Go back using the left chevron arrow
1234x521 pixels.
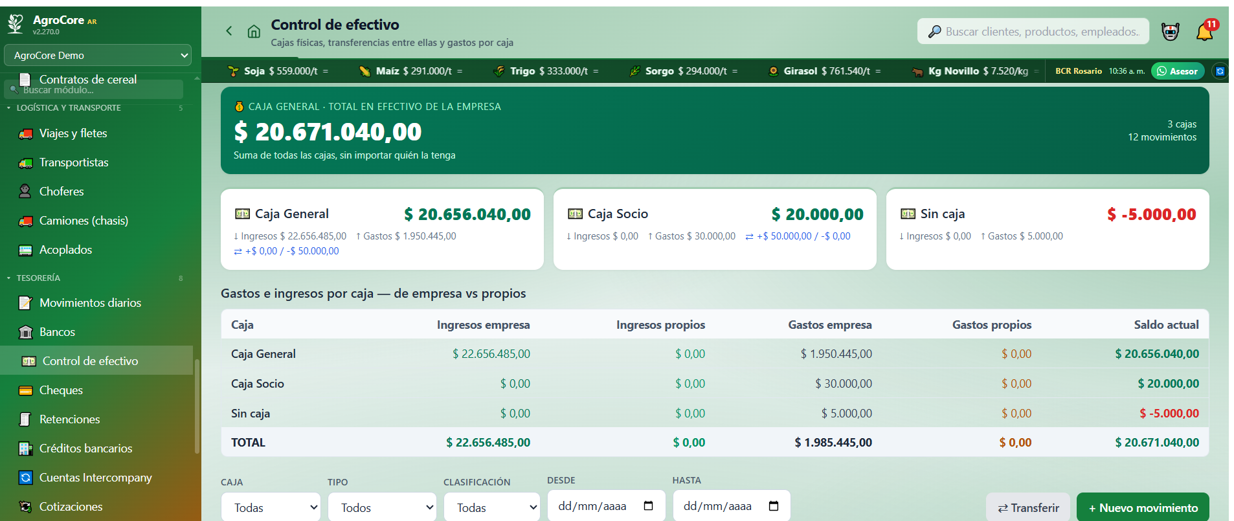[229, 30]
